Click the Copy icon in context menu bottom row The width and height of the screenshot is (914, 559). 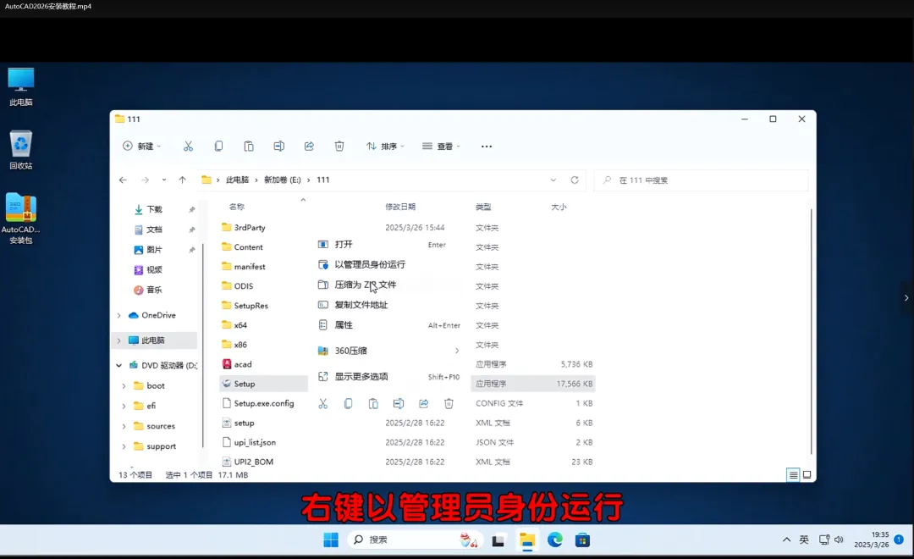[348, 403]
